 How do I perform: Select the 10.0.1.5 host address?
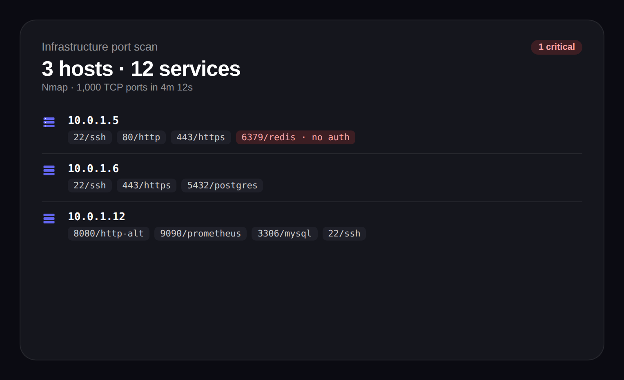tap(93, 120)
